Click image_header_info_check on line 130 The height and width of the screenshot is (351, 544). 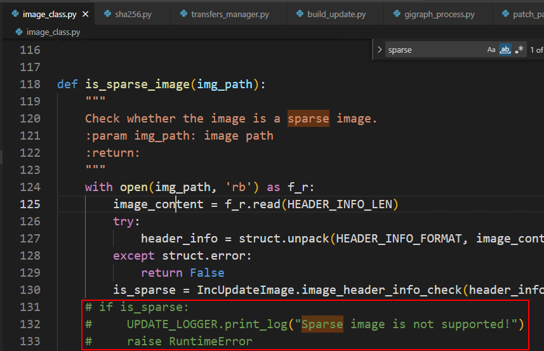tap(381, 290)
